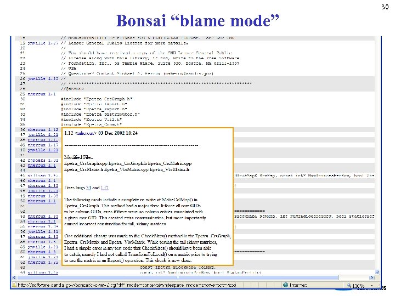The width and height of the screenshot is (395, 296).
Task: Open jpwille revision link on line 48
Action: (43, 191)
